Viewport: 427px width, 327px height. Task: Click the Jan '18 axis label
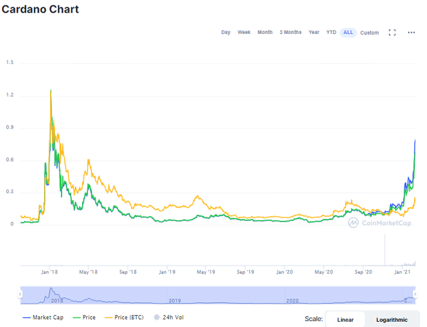click(49, 272)
